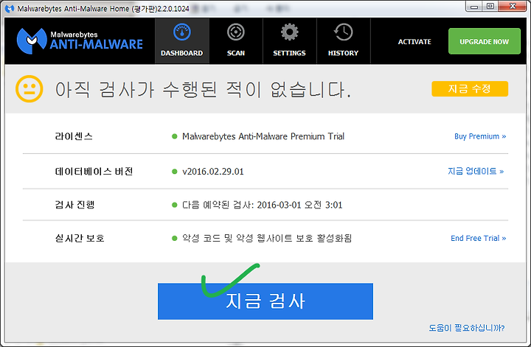The image size is (531, 347).
Task: Open the Settings gear icon
Action: click(x=290, y=32)
